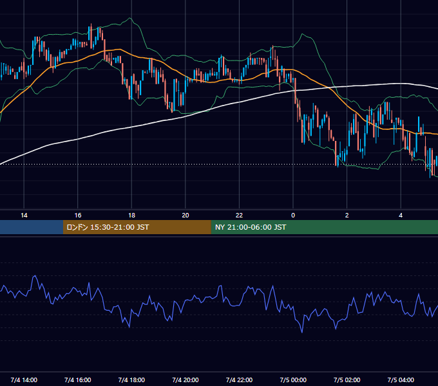Click the blue session bar before ロンドン
The width and height of the screenshot is (438, 386).
tap(32, 227)
